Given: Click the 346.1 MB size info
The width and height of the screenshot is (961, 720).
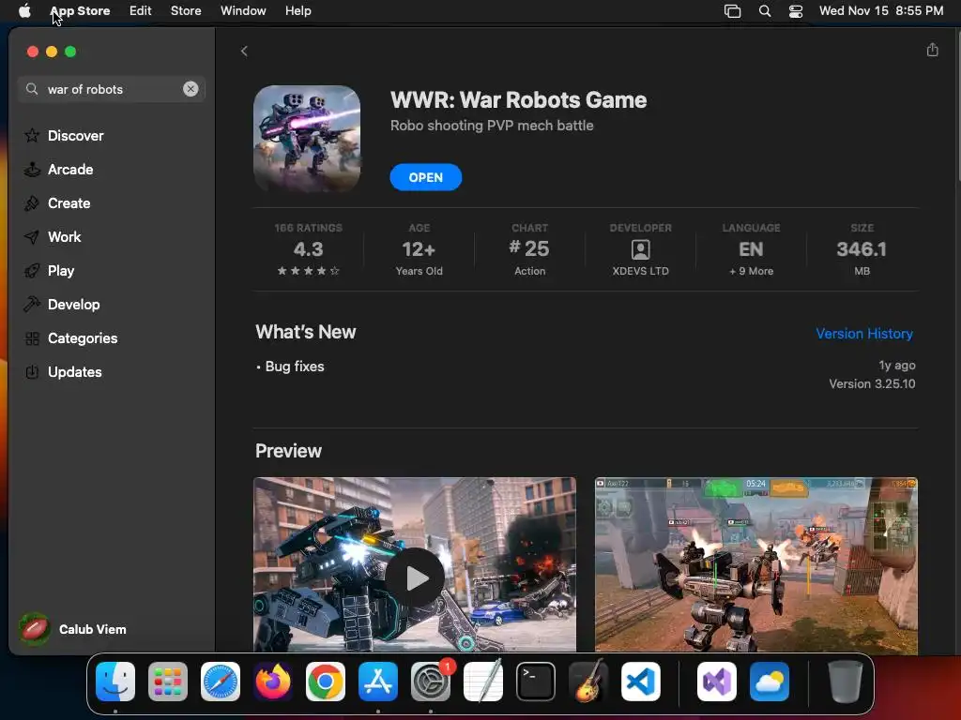Looking at the screenshot, I should pyautogui.click(x=862, y=250).
